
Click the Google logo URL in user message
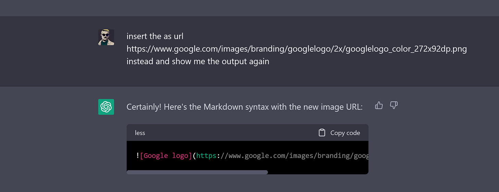(x=296, y=49)
